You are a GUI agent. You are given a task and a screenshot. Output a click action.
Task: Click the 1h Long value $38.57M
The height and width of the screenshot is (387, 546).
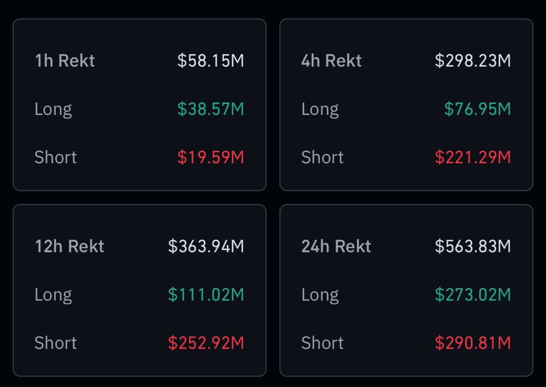211,109
